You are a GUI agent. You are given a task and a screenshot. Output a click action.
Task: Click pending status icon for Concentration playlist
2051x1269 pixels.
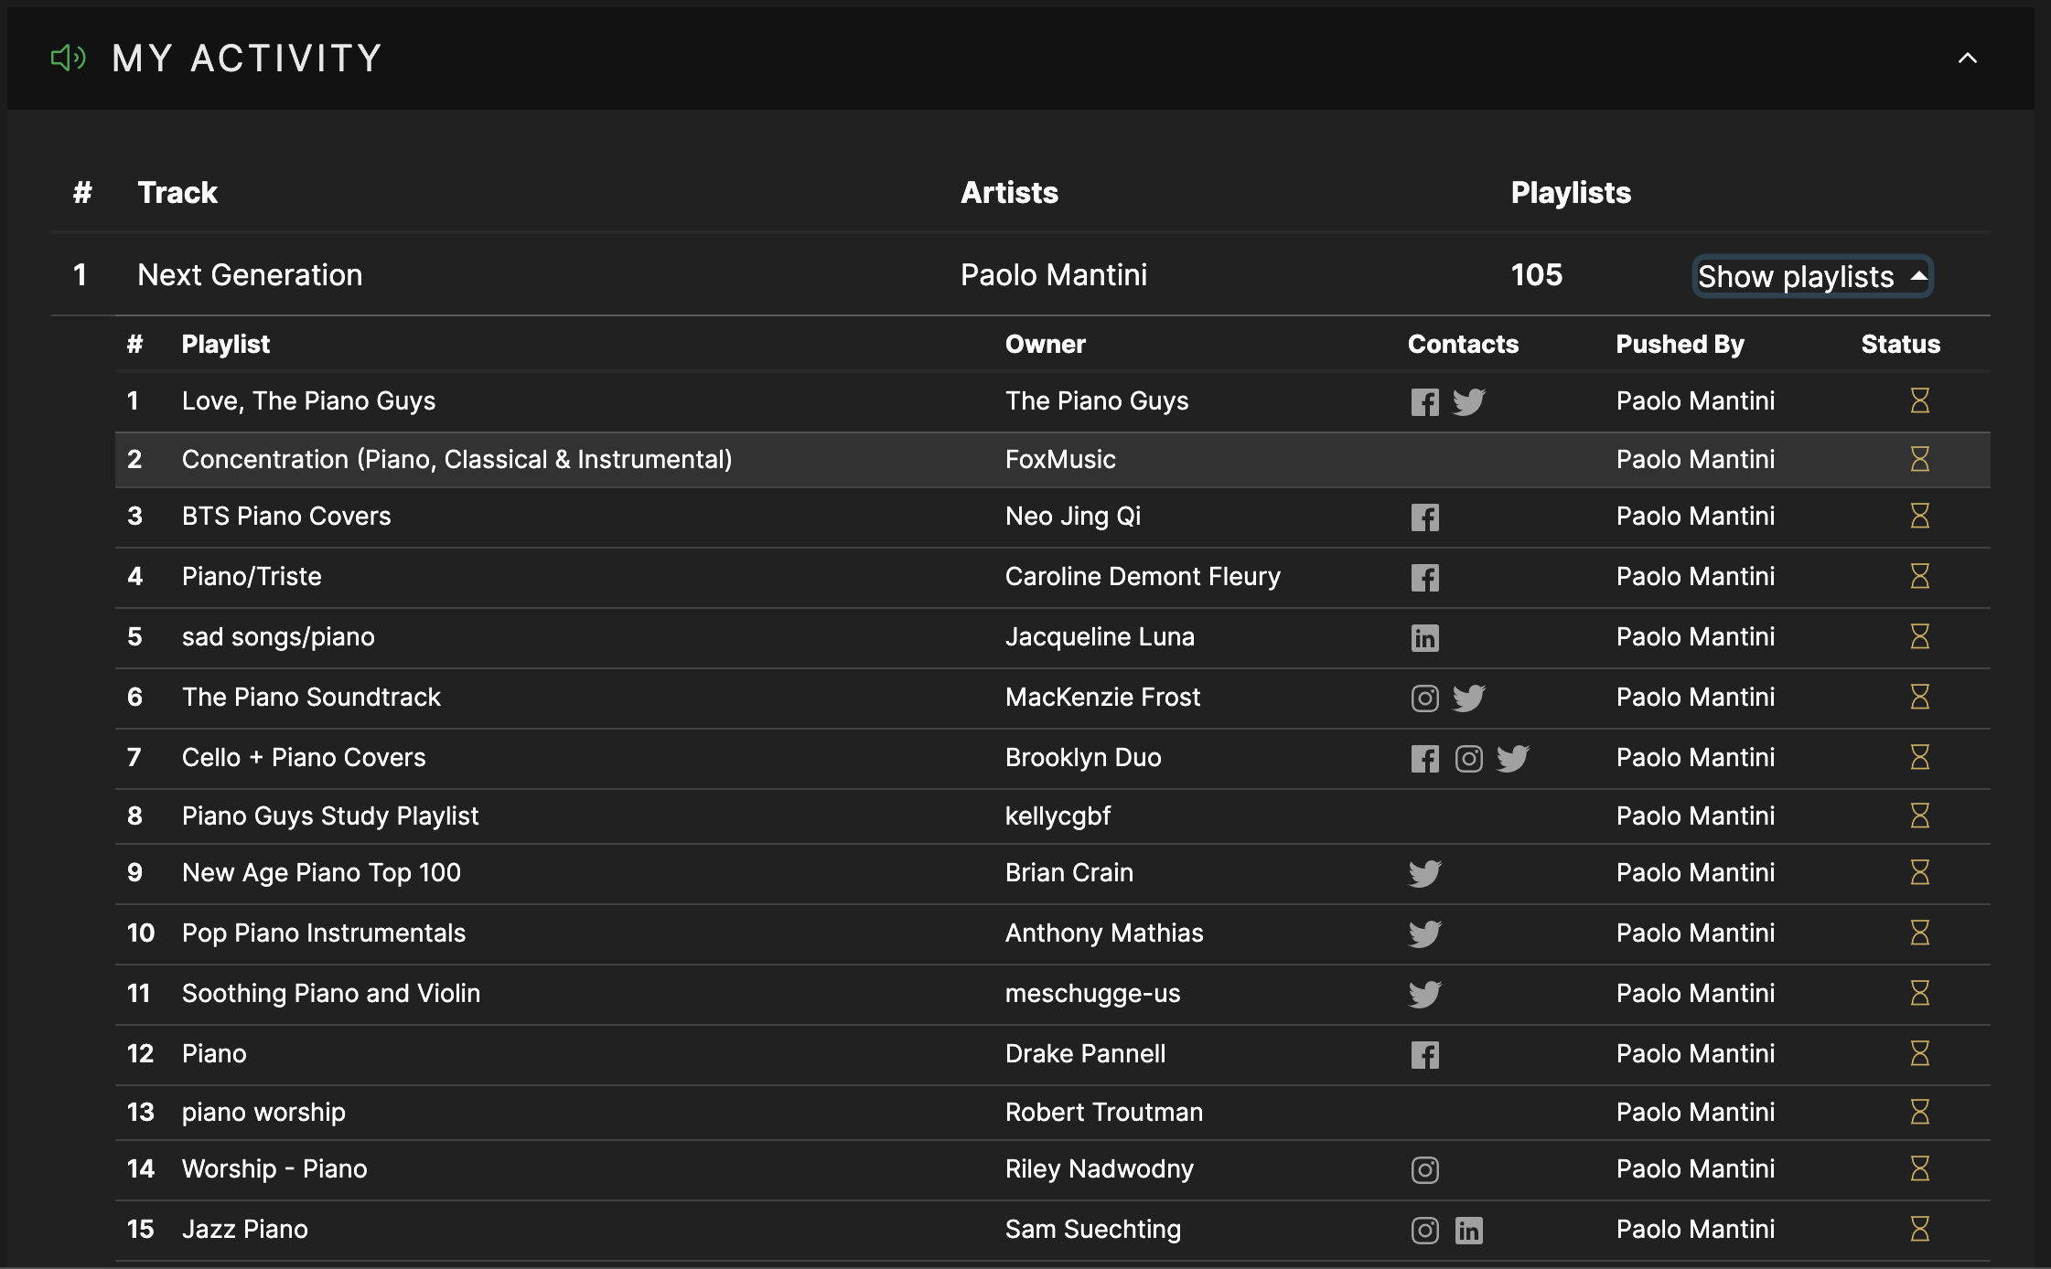(x=1920, y=459)
